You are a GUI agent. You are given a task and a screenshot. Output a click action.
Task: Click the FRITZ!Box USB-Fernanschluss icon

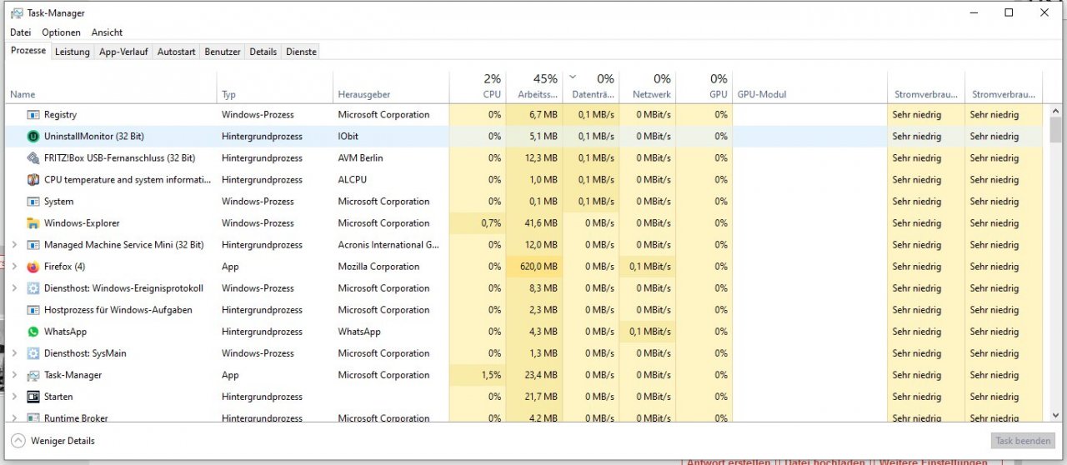coord(33,158)
